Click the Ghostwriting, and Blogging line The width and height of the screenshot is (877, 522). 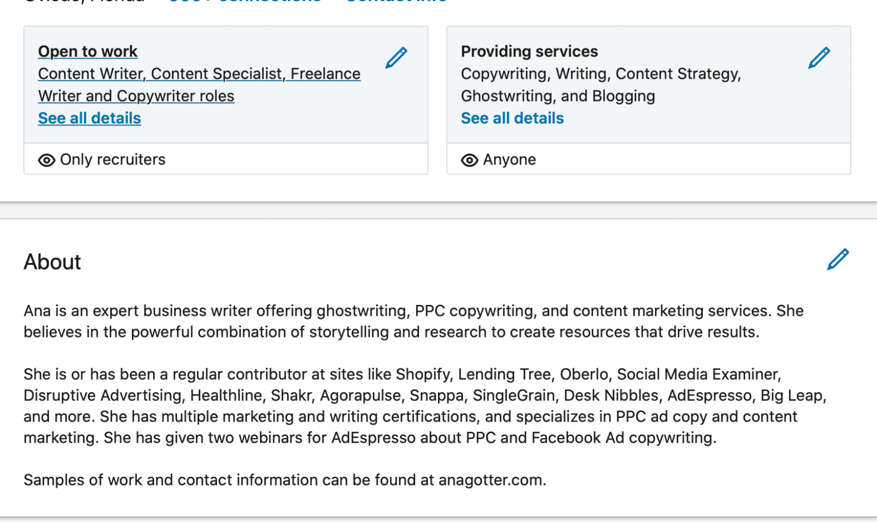click(558, 96)
